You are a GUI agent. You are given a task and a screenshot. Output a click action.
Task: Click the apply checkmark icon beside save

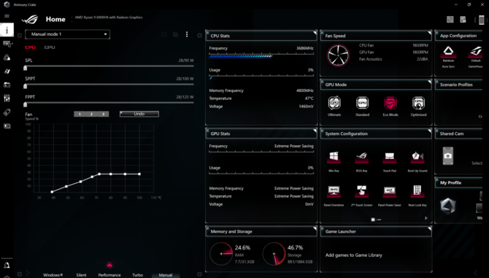pyautogui.click(x=163, y=34)
